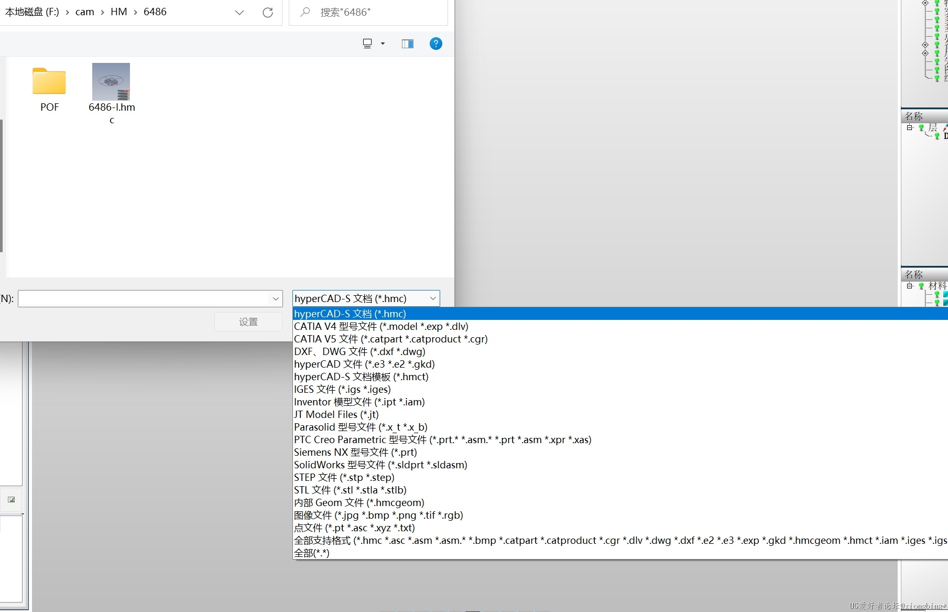The height and width of the screenshot is (612, 948).
Task: Click the cam breadcrumb in path
Action: [x=84, y=12]
